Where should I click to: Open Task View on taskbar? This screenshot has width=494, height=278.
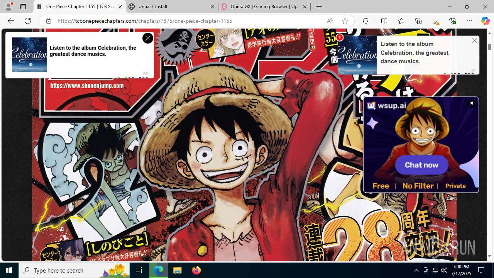click(x=139, y=270)
